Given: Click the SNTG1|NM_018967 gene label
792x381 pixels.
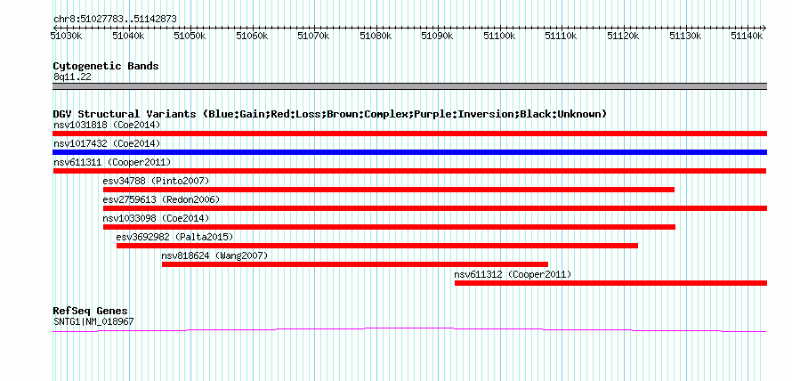Looking at the screenshot, I should tap(93, 321).
